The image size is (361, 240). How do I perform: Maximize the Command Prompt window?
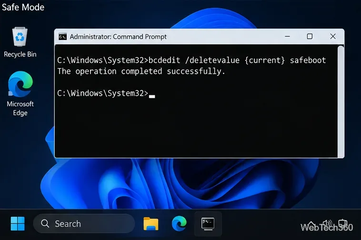pyautogui.click(x=310, y=36)
